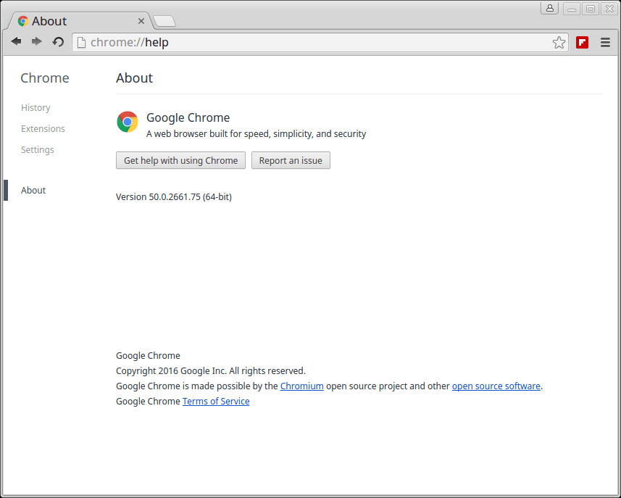Click the user profile icon in title bar
Image resolution: width=621 pixels, height=498 pixels.
click(550, 8)
